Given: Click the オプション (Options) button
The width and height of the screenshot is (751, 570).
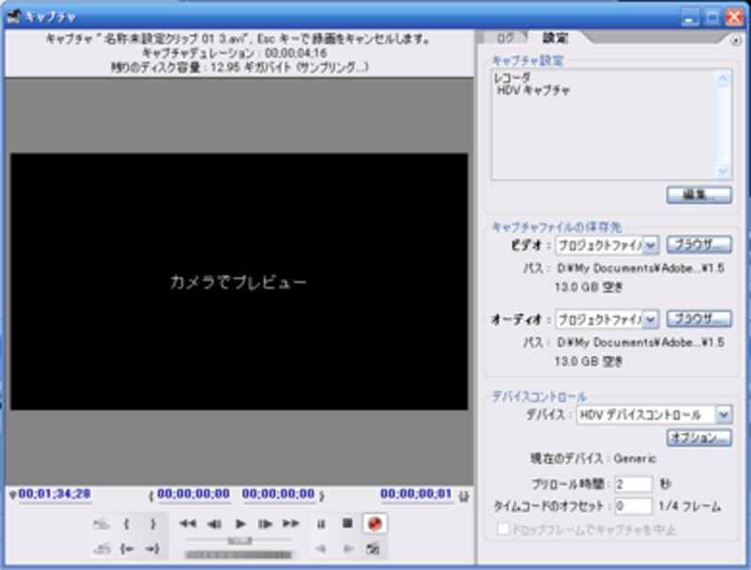Looking at the screenshot, I should coord(698,438).
